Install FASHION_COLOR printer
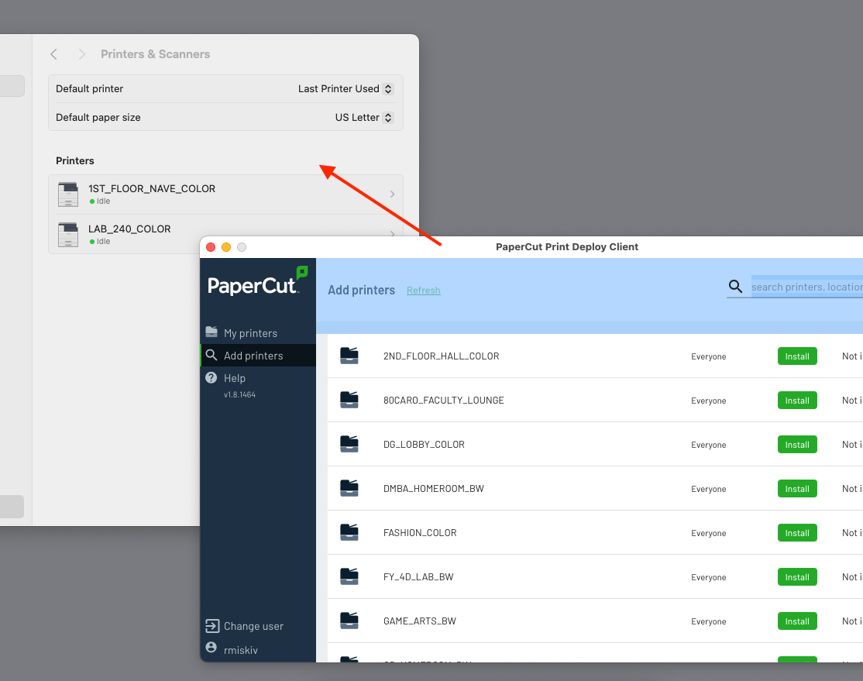Screen dimensions: 863x681 click(797, 532)
